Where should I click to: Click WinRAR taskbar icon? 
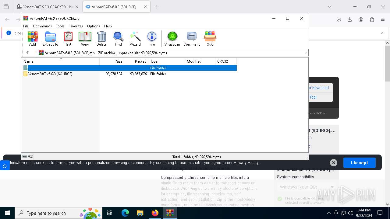[170, 213]
